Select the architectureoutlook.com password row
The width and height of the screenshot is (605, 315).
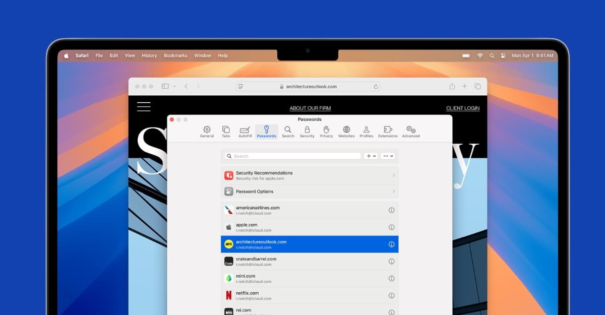pos(310,244)
